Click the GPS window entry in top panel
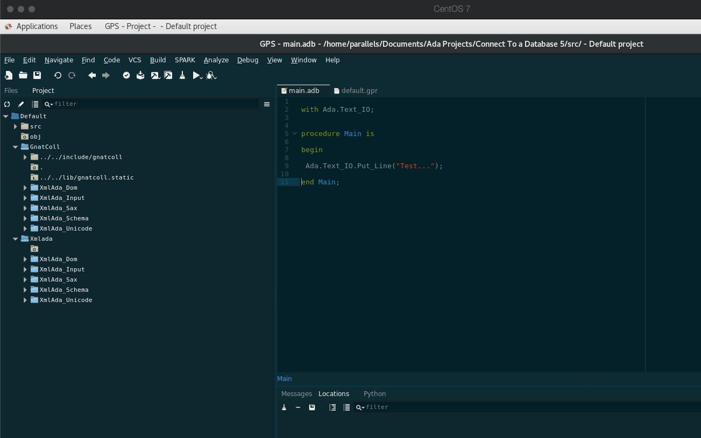Viewport: 701px width, 438px height. (161, 26)
